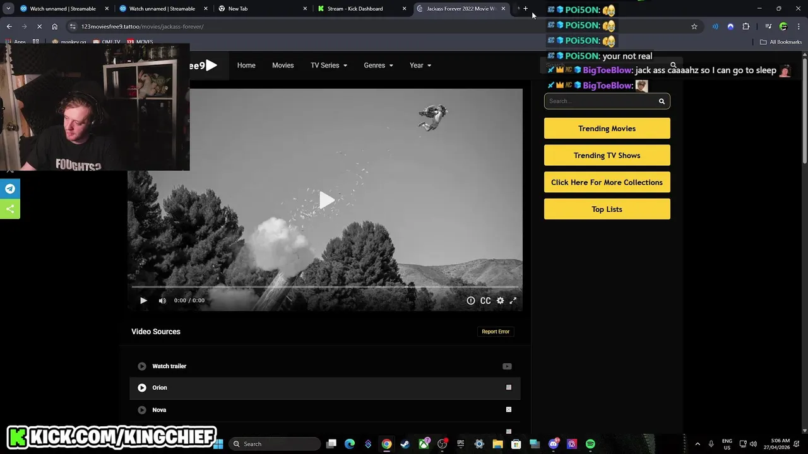Share via the Telegram side button
Image resolution: width=808 pixels, height=454 pixels.
point(10,189)
